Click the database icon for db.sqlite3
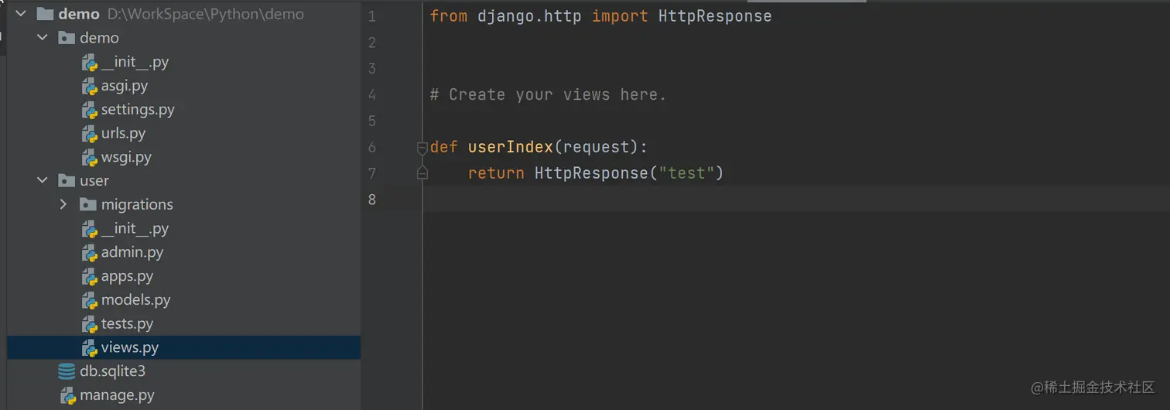 click(x=67, y=371)
